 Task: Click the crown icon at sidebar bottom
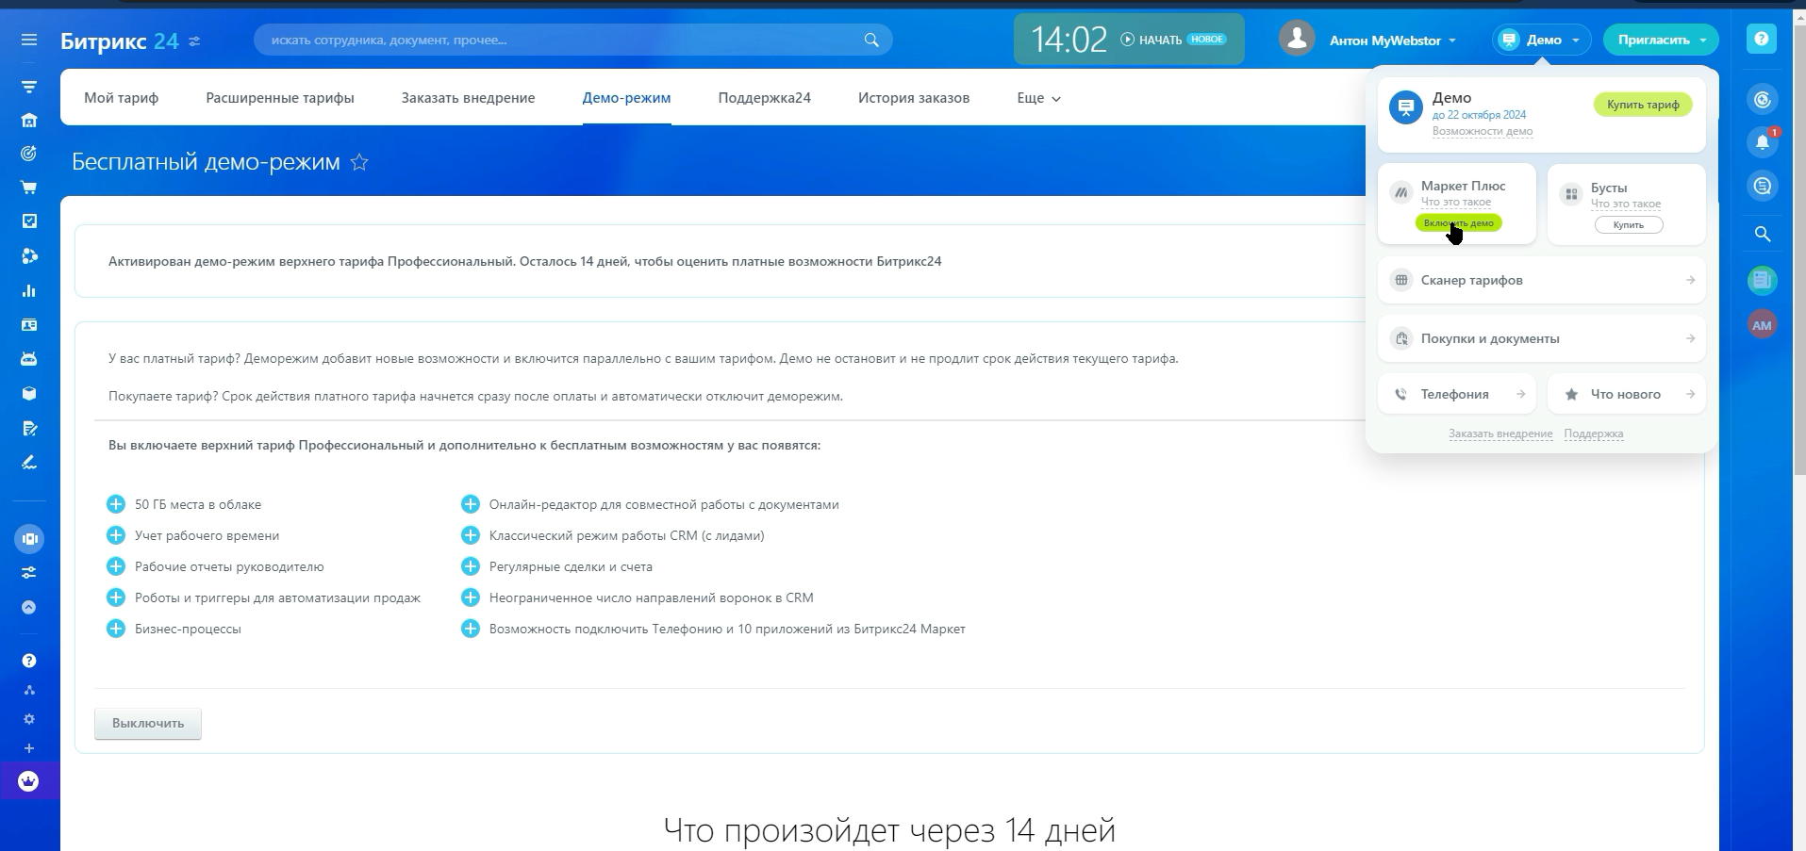[29, 781]
